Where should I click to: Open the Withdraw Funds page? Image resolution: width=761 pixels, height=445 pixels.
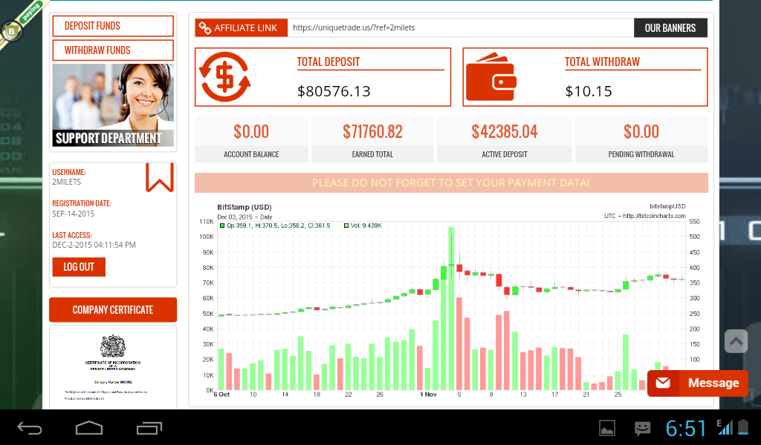[x=113, y=50]
